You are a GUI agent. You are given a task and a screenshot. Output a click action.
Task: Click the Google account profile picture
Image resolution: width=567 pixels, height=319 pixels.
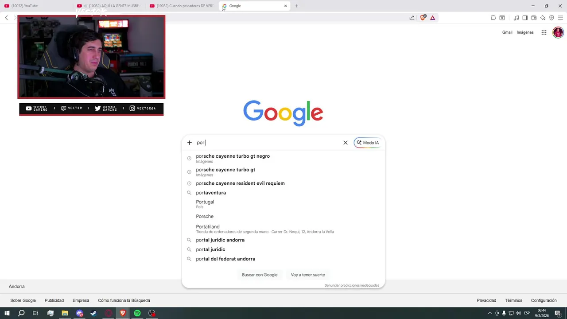tap(558, 32)
